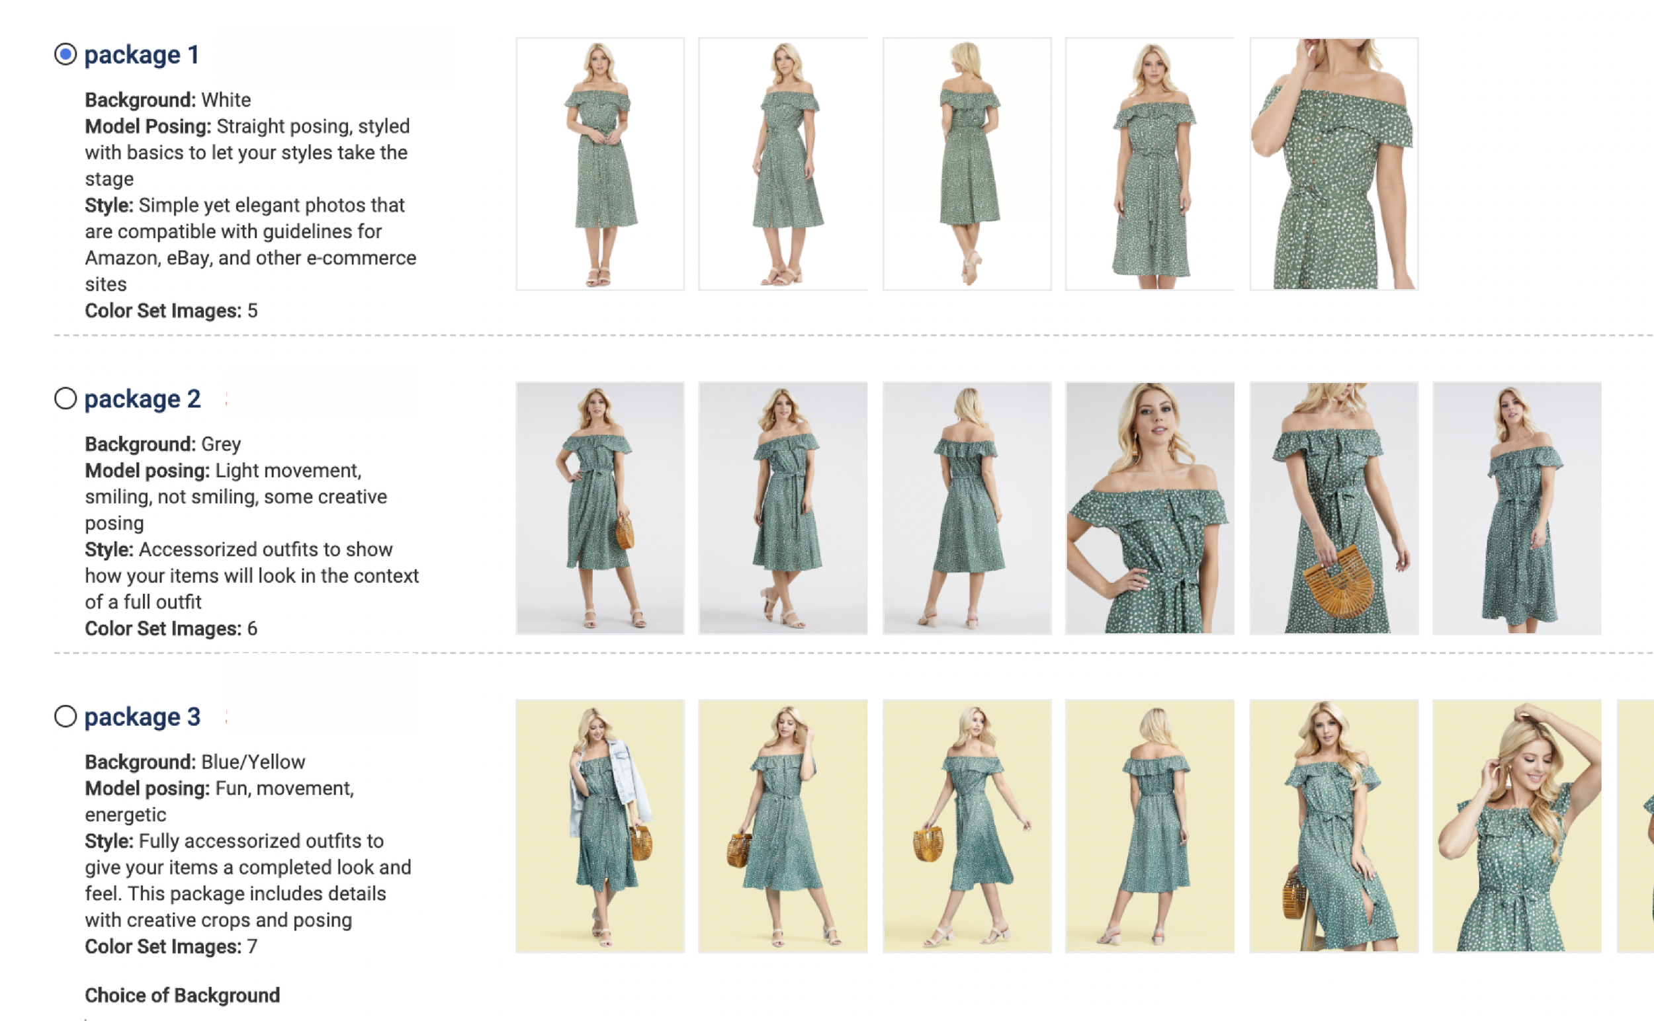View package 1 close-up cropped dress photo
1654x1021 pixels.
pyautogui.click(x=1334, y=164)
